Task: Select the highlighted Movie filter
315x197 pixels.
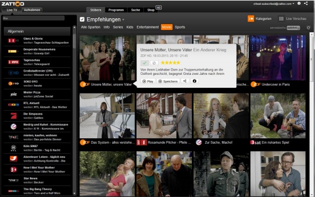Action: coord(167,27)
